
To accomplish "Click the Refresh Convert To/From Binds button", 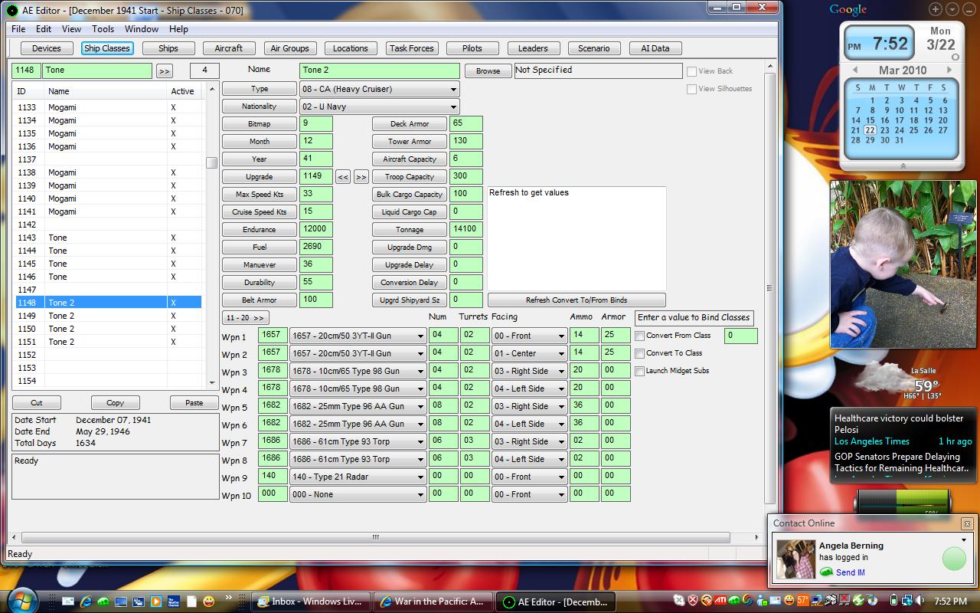I will (577, 300).
